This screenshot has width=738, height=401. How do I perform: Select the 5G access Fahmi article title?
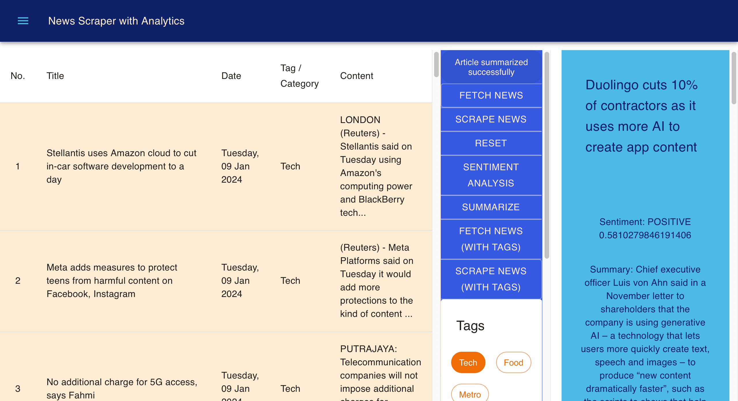[x=122, y=389]
